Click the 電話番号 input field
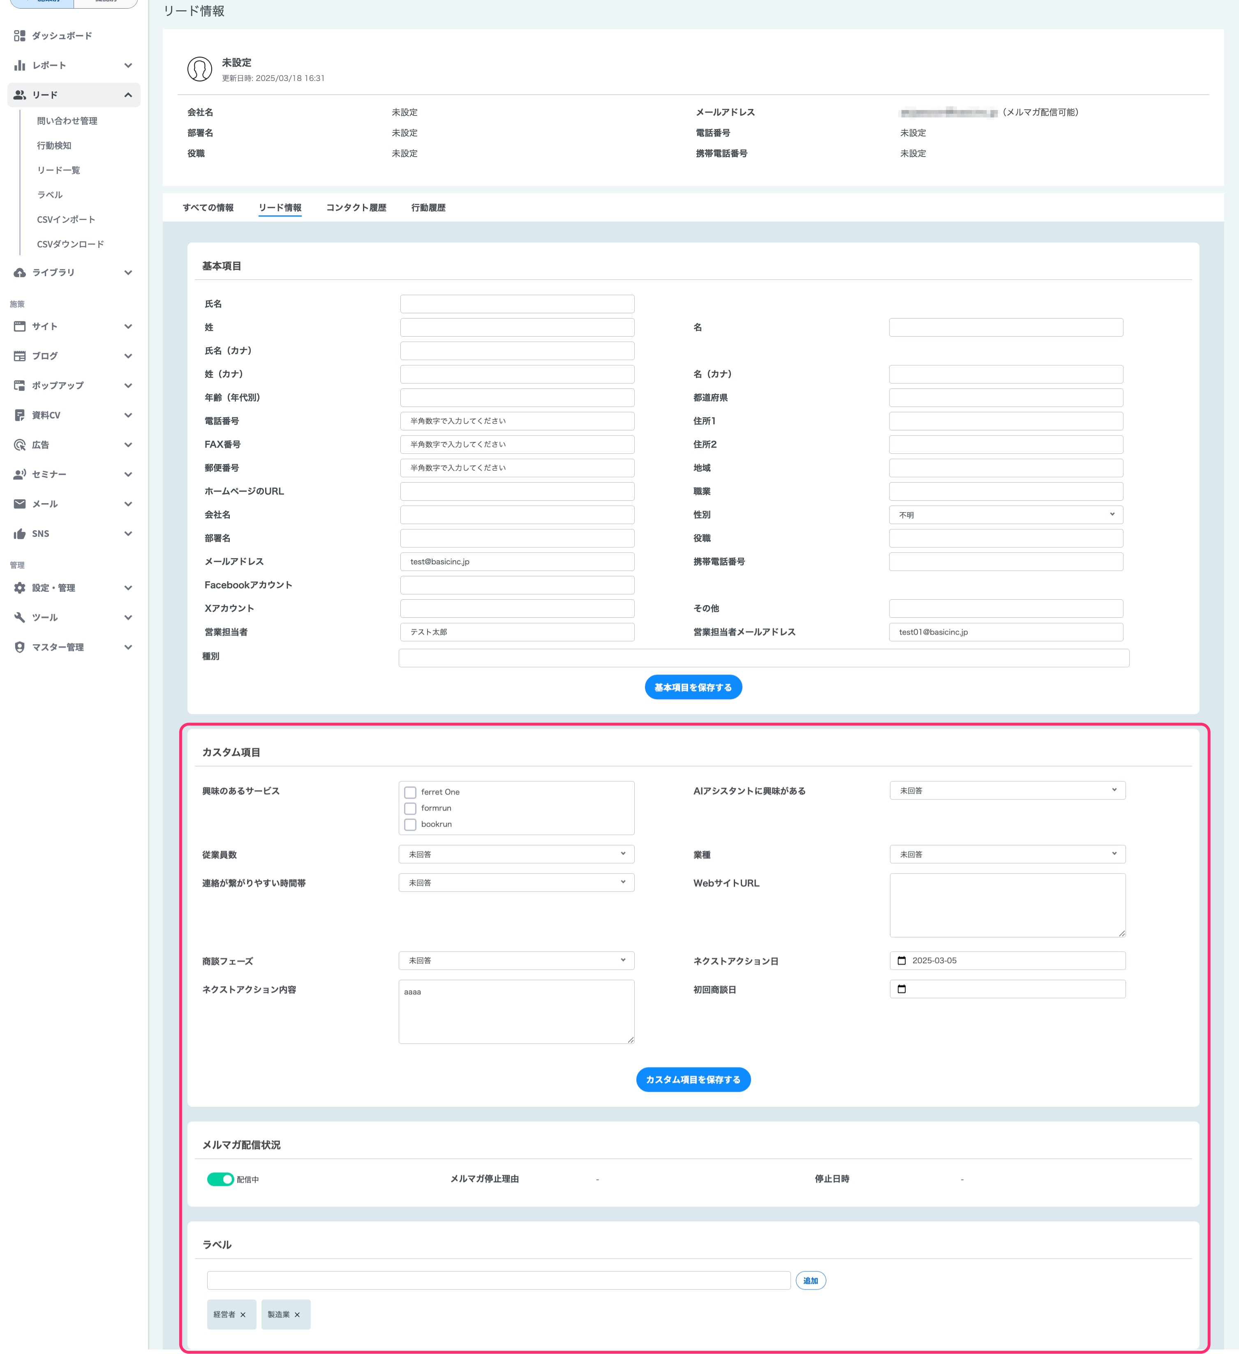This screenshot has height=1354, width=1239. coord(517,421)
